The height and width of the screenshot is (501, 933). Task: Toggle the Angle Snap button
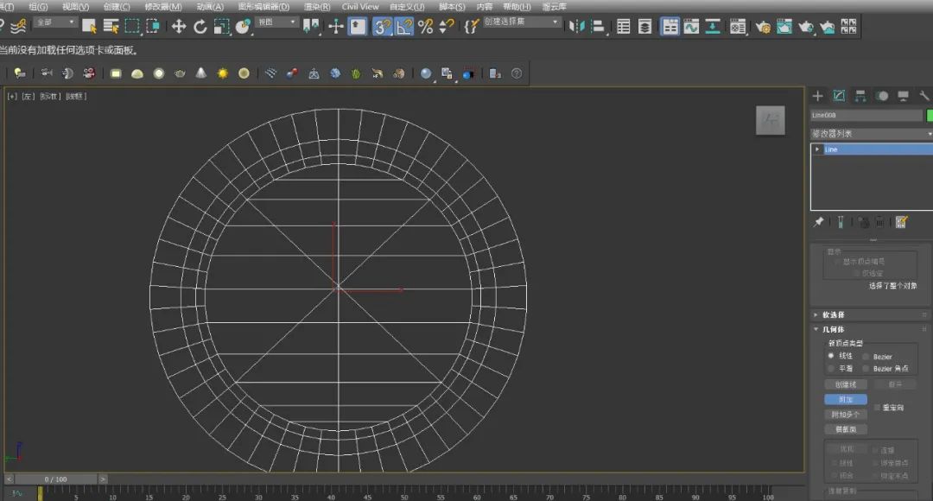404,27
